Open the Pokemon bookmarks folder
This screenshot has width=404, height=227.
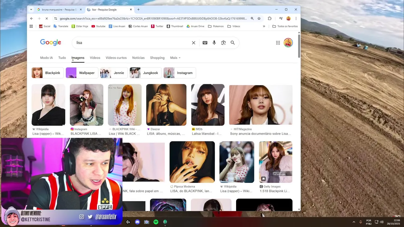coord(216,26)
